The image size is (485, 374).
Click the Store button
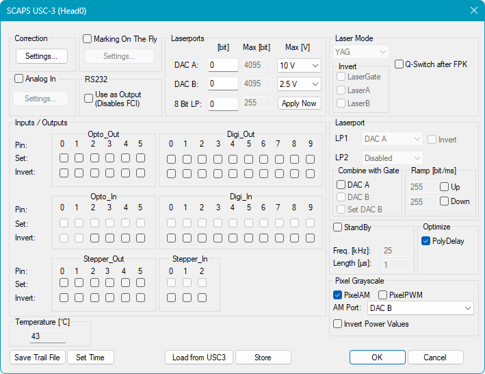pyautogui.click(x=263, y=358)
